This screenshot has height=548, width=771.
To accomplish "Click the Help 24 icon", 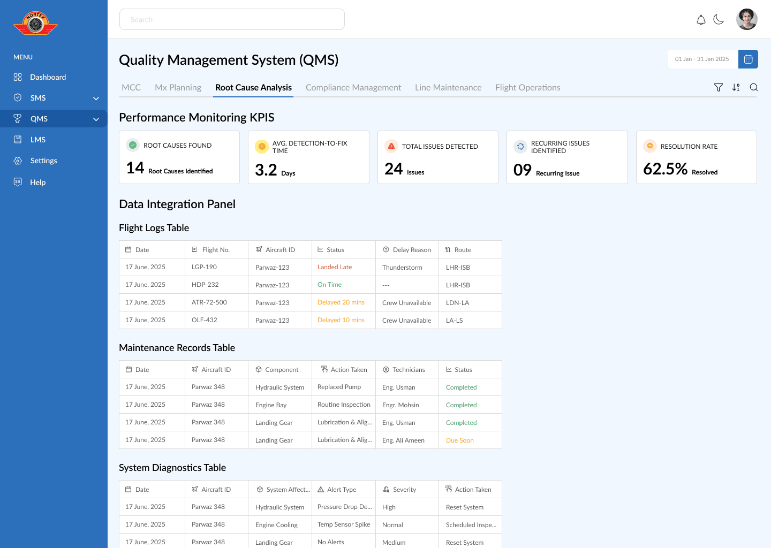I will [18, 182].
